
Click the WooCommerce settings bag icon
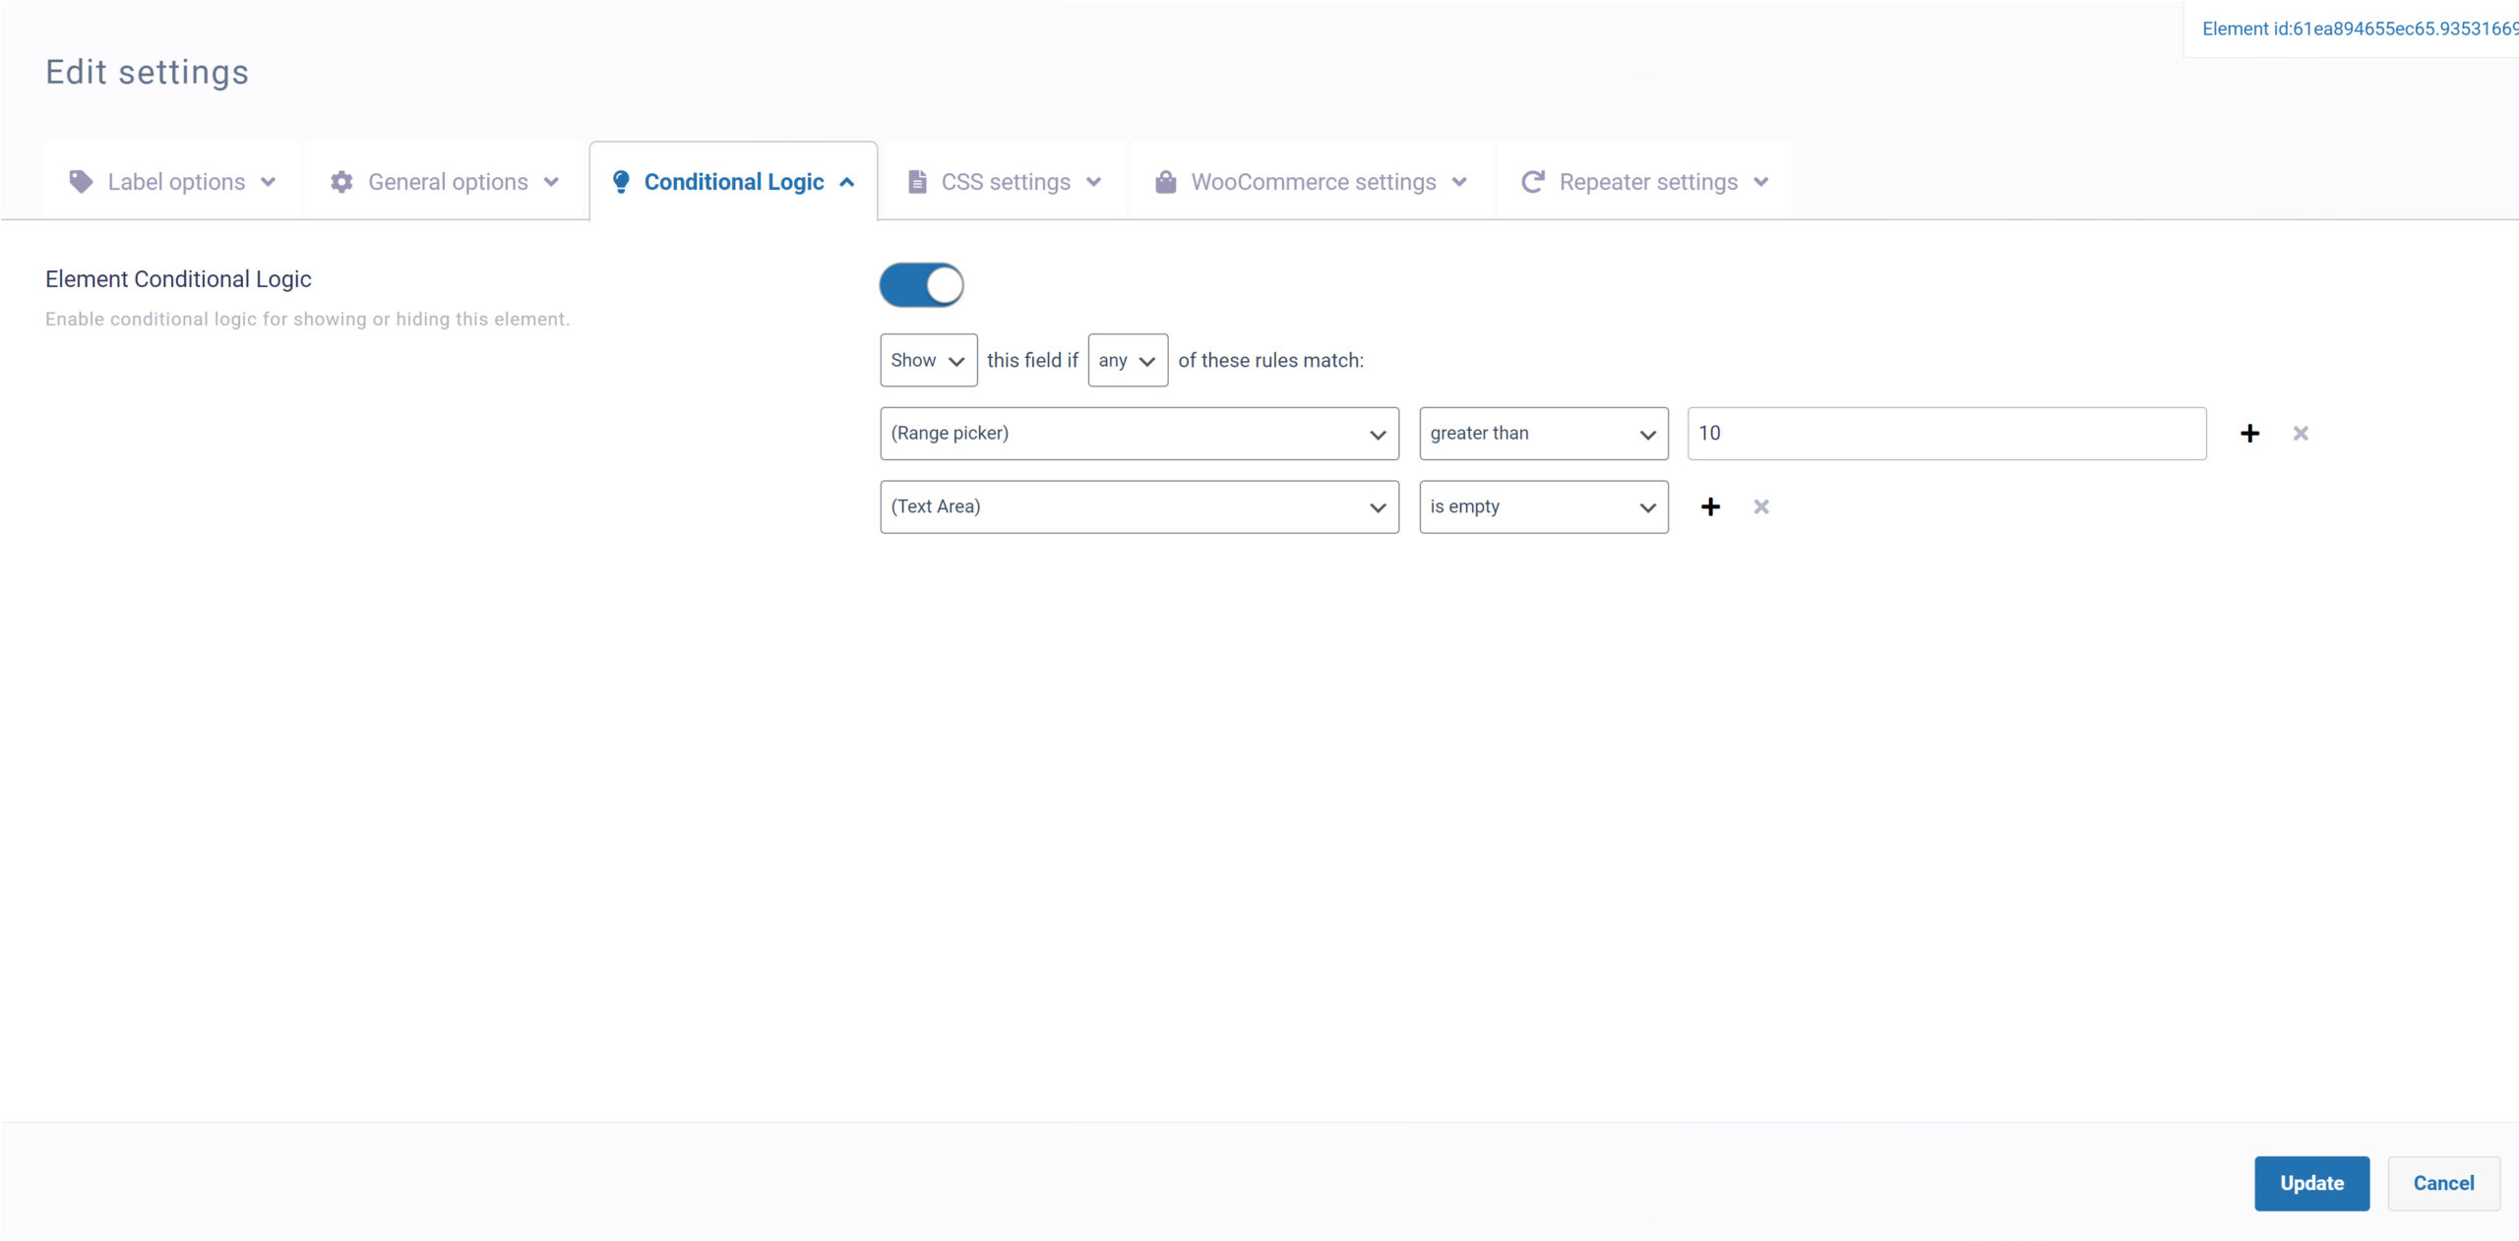[1166, 182]
